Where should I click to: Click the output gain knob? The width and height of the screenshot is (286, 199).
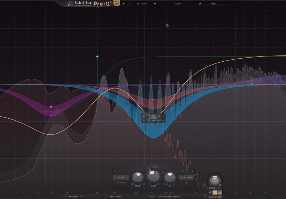(215, 181)
